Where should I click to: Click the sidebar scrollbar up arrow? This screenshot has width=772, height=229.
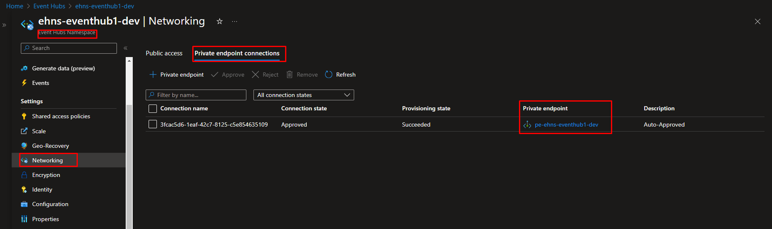click(x=129, y=61)
